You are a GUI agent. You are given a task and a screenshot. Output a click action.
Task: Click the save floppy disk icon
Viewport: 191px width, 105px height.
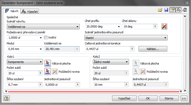coord(166,10)
